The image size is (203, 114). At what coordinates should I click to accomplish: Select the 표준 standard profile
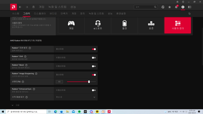[x=151, y=25]
